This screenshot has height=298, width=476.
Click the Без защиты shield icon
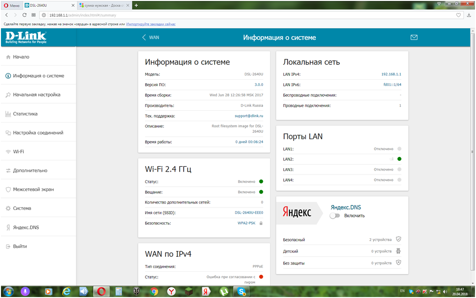[x=398, y=263]
